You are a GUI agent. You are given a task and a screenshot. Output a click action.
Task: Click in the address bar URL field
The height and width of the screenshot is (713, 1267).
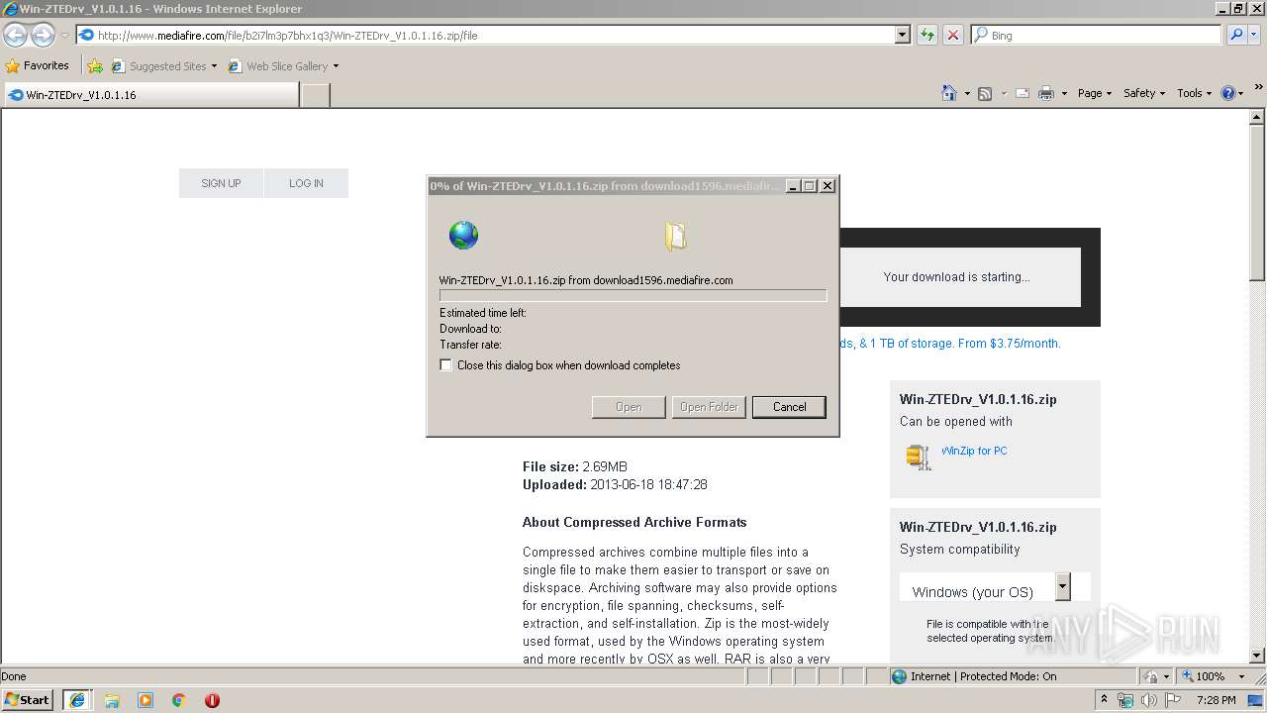pyautogui.click(x=485, y=35)
